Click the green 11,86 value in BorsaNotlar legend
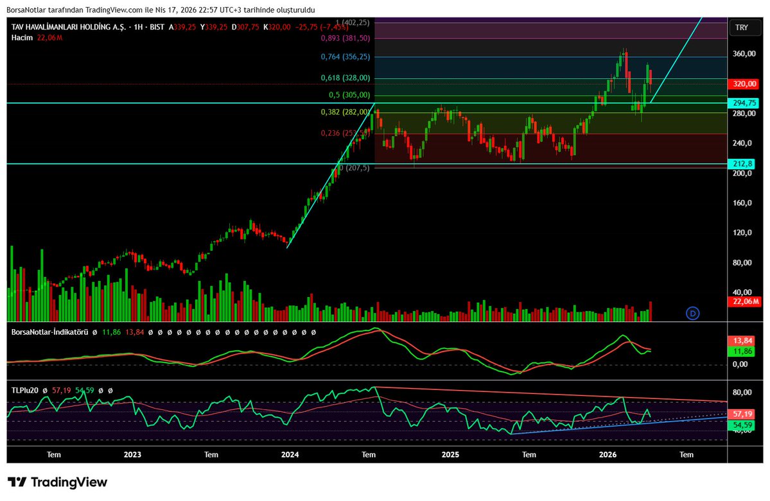The image size is (770, 501). coord(112,332)
